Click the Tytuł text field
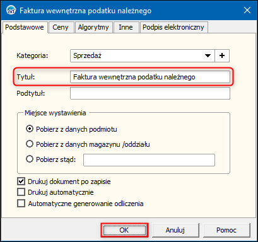 [150, 77]
